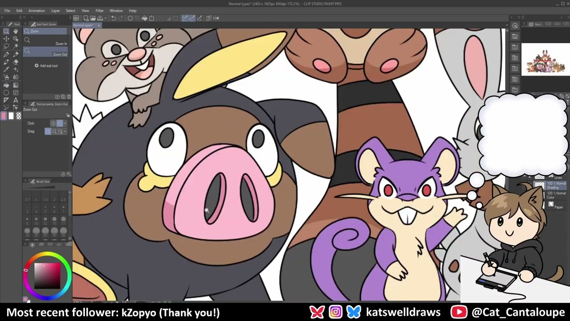Viewport: 570px width, 321px height.
Task: Click the Save icon in command bar
Action: (100, 18)
